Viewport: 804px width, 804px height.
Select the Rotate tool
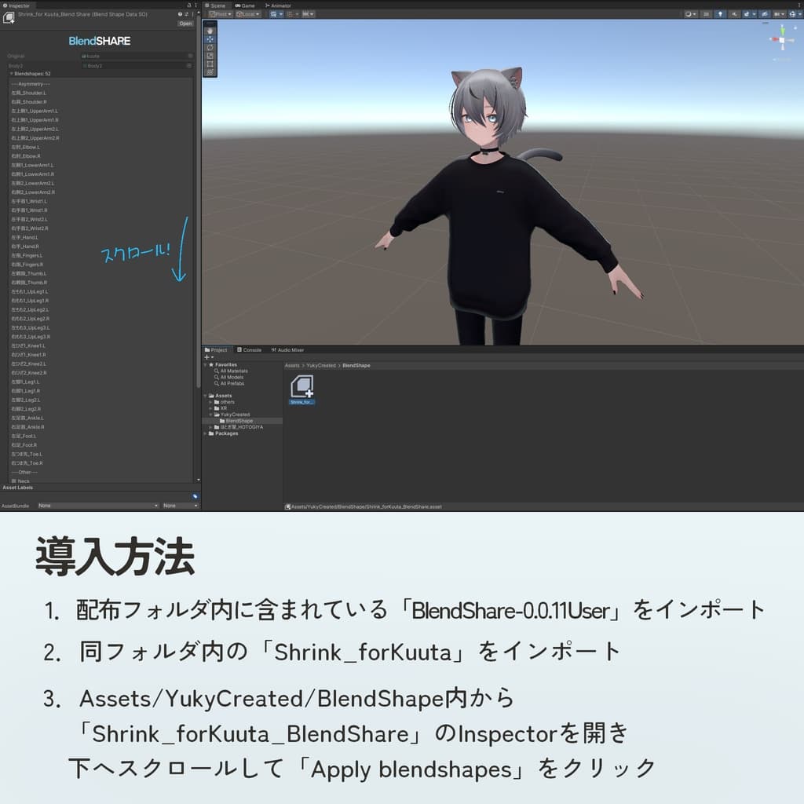(210, 47)
